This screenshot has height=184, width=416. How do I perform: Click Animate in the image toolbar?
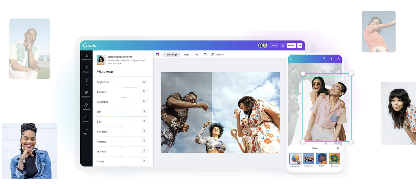pyautogui.click(x=217, y=55)
